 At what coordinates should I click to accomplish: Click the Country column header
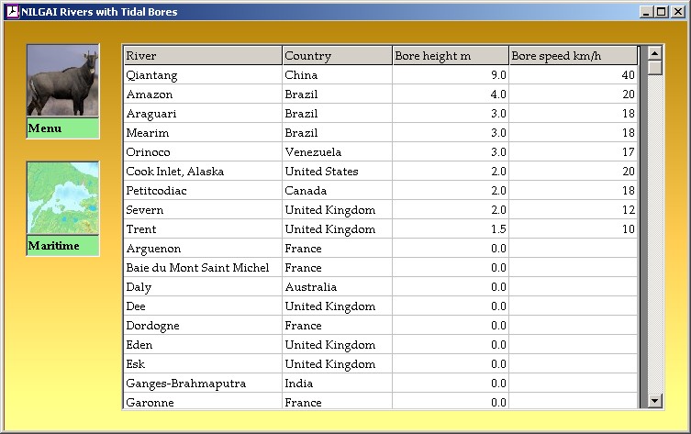pyautogui.click(x=337, y=56)
